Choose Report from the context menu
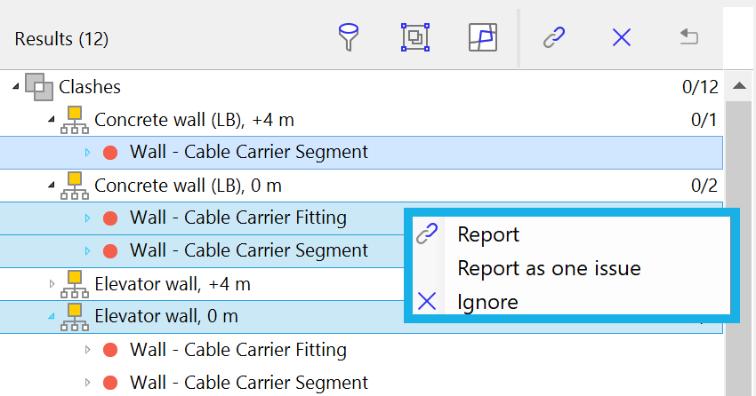 click(488, 234)
